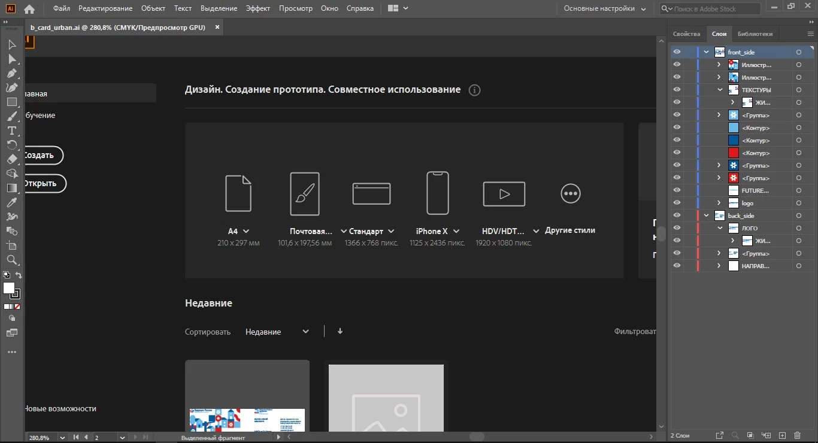
Task: Select the Pen tool
Action: tap(11, 73)
